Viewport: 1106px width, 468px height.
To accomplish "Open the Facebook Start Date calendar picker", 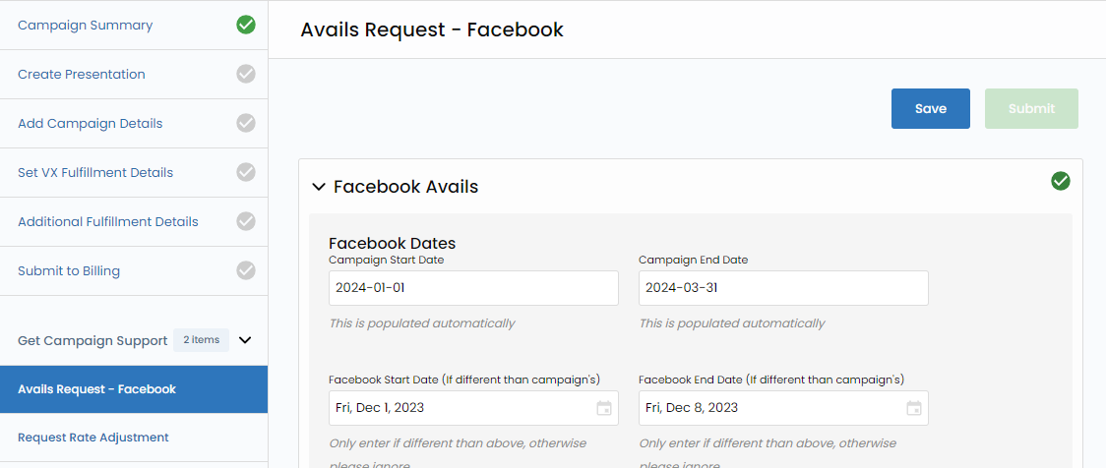I will coord(603,408).
